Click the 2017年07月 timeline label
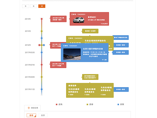Viewport: 157px width, 118px height. pyautogui.click(x=30, y=65)
